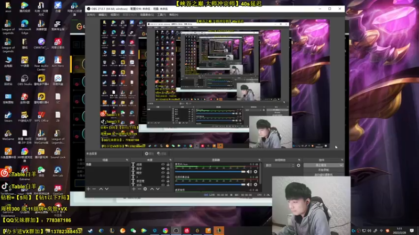This screenshot has width=419, height=235.
Task: Toggle lock icon of third source
Action: pos(168,173)
